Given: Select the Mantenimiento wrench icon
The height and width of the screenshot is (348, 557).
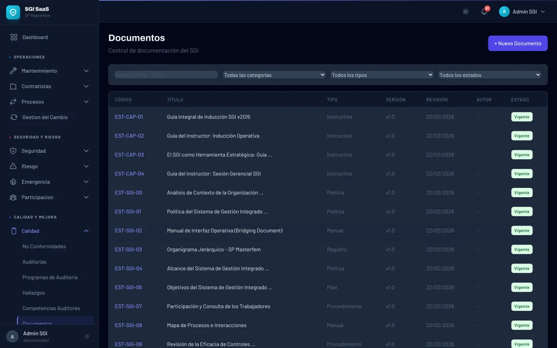Looking at the screenshot, I should [13, 71].
